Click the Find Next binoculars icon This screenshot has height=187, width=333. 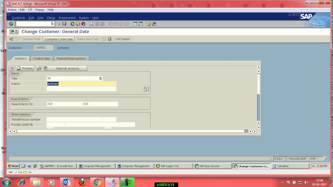102,24
